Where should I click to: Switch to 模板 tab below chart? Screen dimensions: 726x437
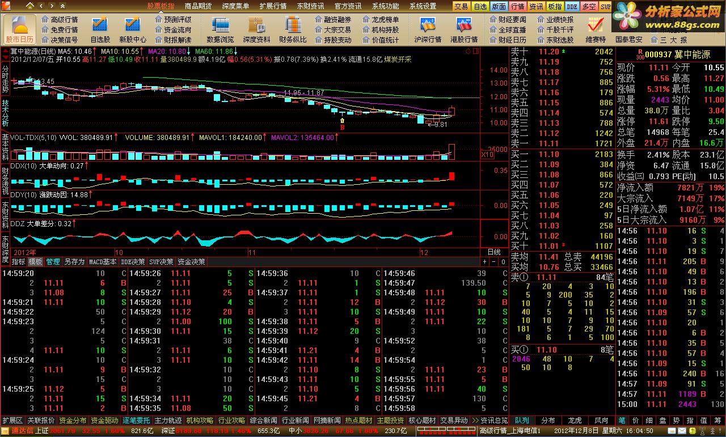point(35,262)
